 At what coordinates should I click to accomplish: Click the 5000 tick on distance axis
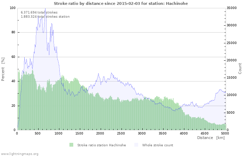225,133
